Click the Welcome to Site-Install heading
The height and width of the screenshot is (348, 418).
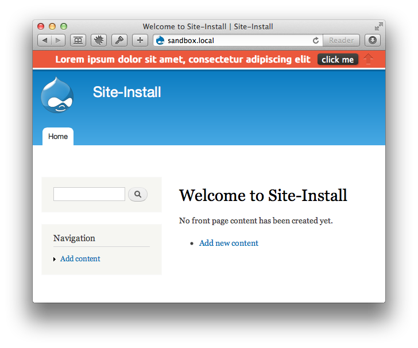pyautogui.click(x=263, y=195)
